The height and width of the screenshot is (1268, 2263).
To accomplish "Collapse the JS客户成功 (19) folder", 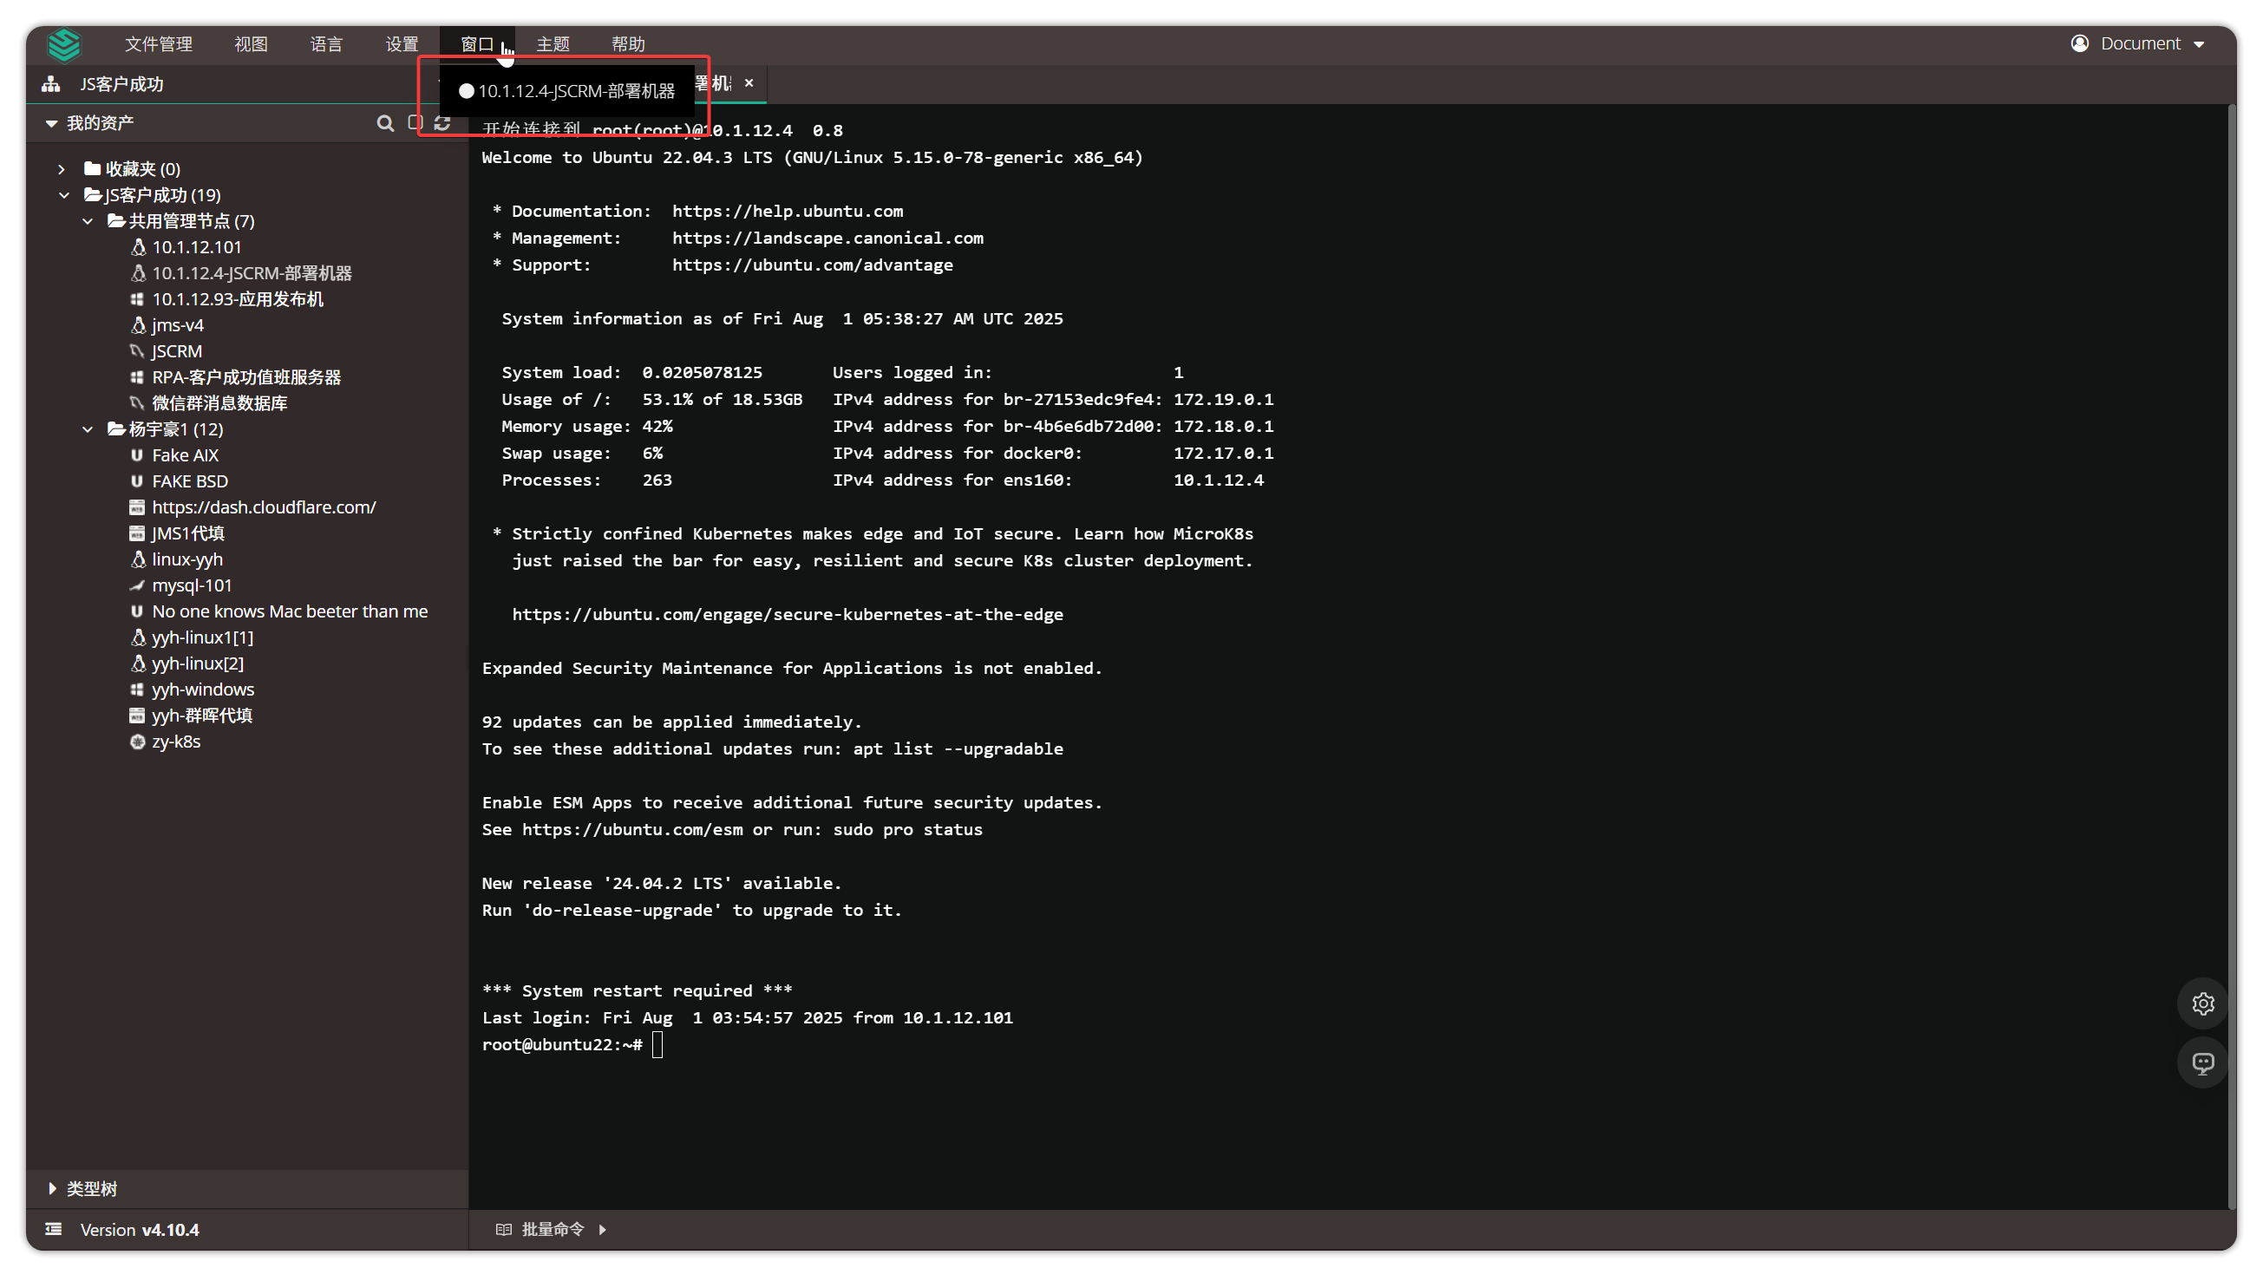I will [x=63, y=195].
